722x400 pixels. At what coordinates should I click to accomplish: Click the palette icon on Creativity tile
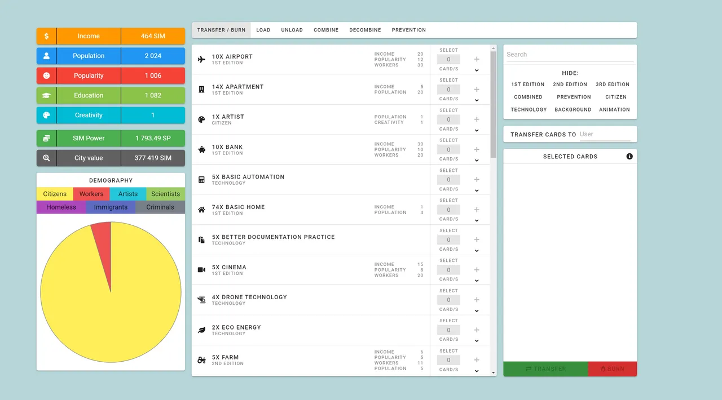(x=46, y=115)
